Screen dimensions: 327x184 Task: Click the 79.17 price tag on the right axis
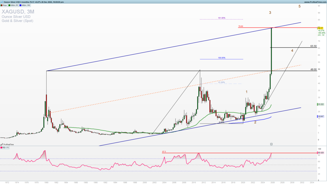click(x=320, y=28)
